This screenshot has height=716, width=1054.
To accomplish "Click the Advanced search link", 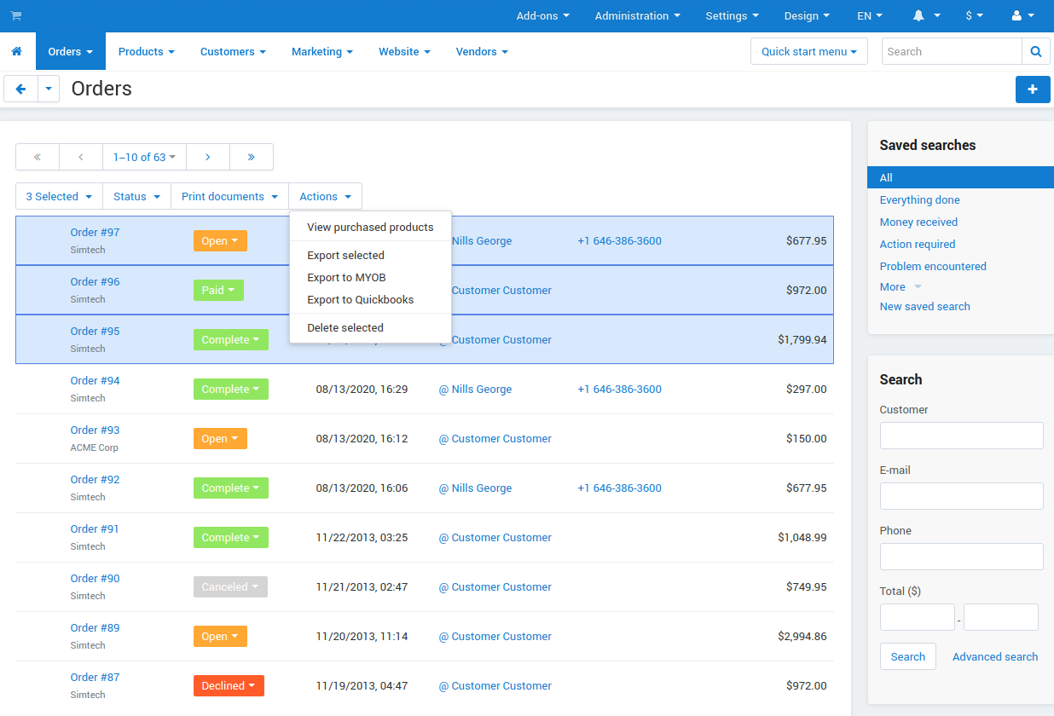I will [x=995, y=657].
